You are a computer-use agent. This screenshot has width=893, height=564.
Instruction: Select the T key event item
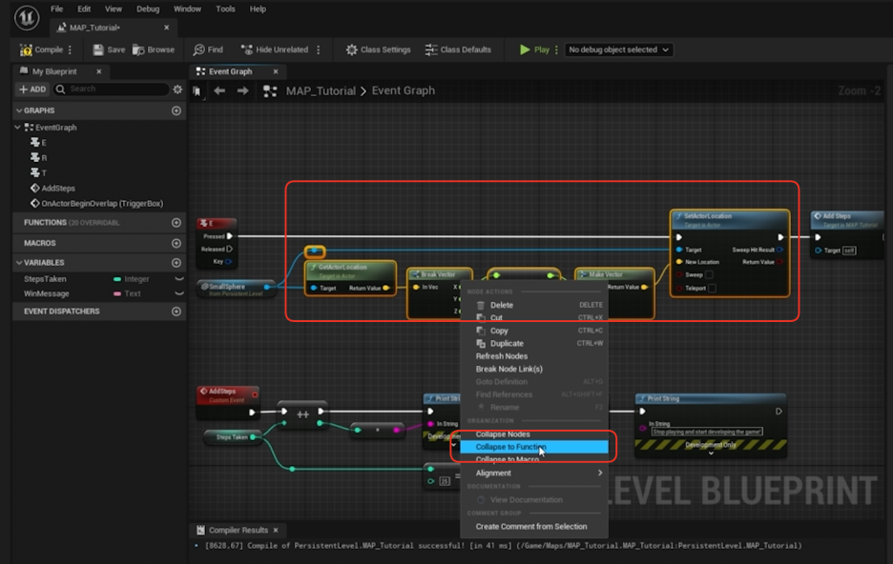click(x=39, y=172)
